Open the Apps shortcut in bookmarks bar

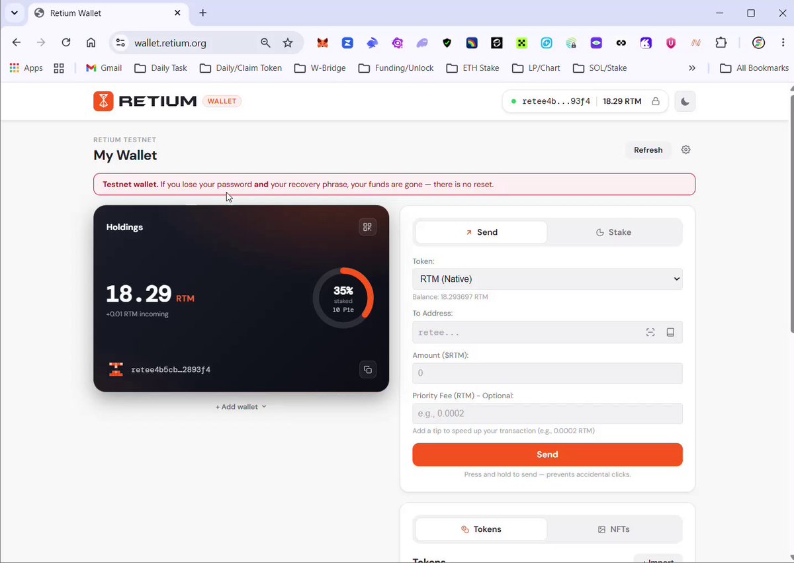[26, 67]
